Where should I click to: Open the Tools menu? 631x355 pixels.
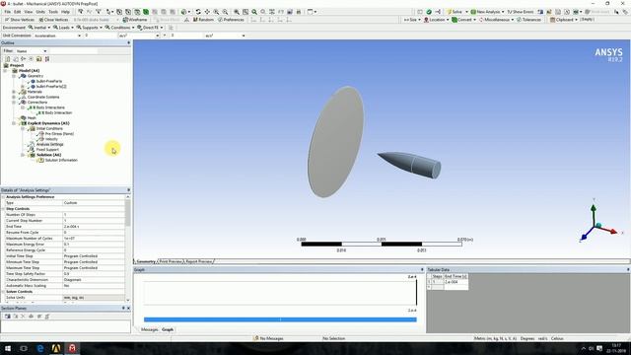[x=52, y=12]
